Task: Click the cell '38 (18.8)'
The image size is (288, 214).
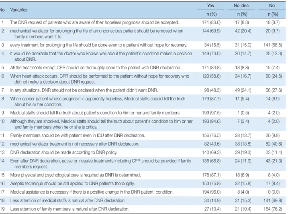Action: click(x=243, y=144)
